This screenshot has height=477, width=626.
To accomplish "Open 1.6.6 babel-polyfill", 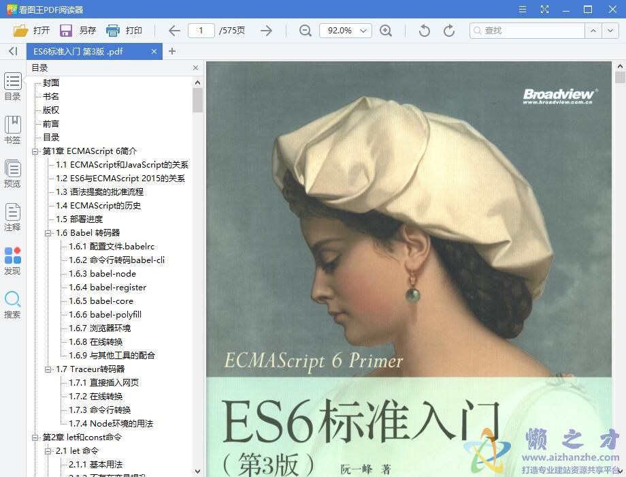I will [x=105, y=314].
